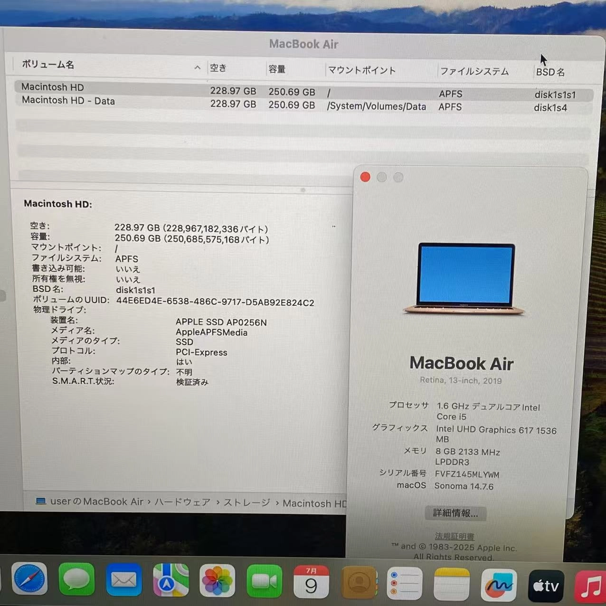Image resolution: width=606 pixels, height=606 pixels.
Task: Navigate to ハードウェア in the breadcrumb
Action: (182, 502)
